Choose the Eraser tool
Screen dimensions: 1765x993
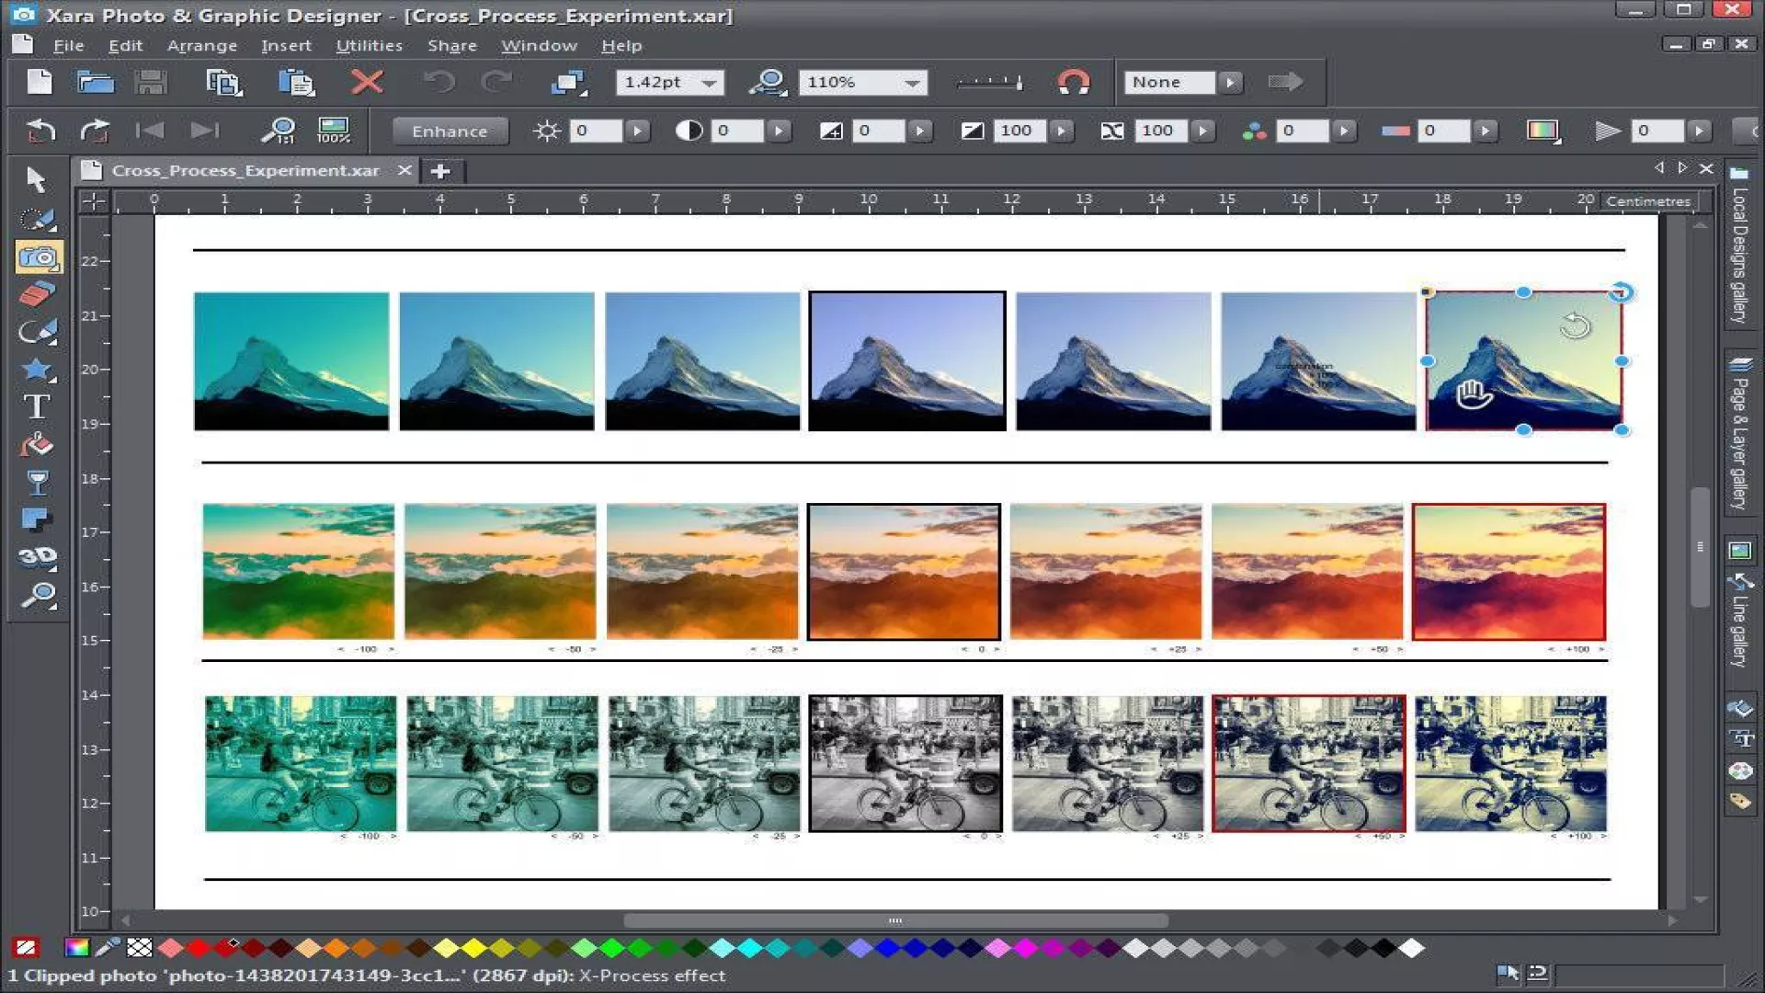tap(37, 294)
